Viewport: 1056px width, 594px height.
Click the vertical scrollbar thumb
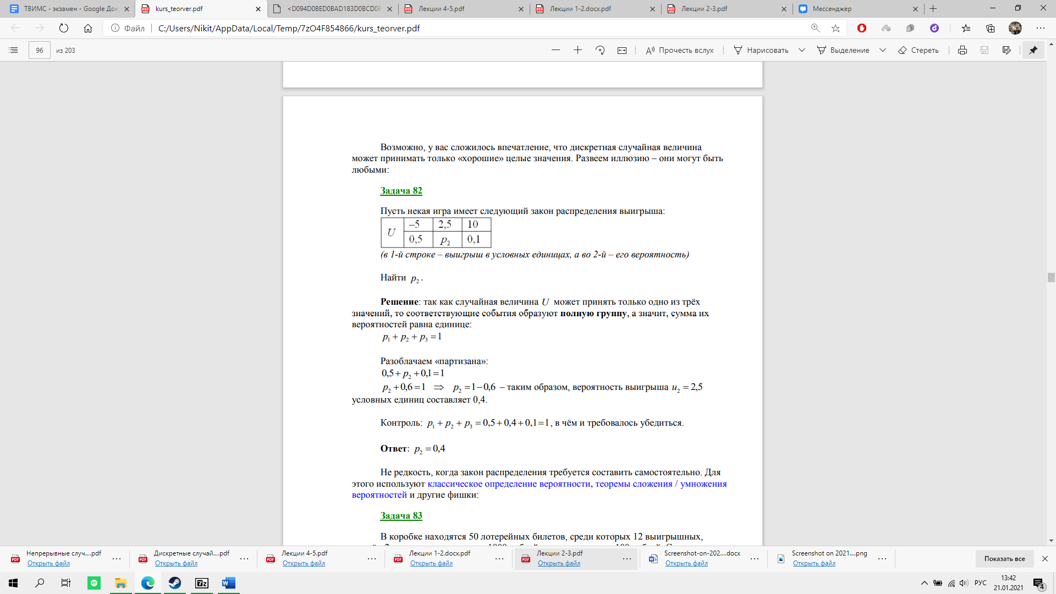(1051, 277)
